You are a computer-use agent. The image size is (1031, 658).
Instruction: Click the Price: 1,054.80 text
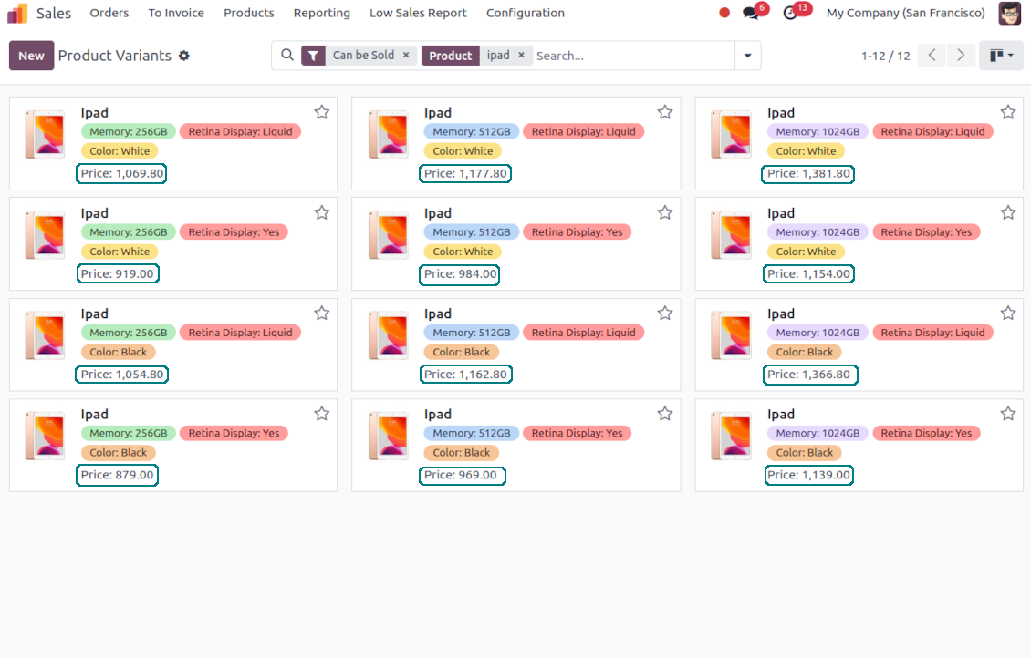[122, 375]
